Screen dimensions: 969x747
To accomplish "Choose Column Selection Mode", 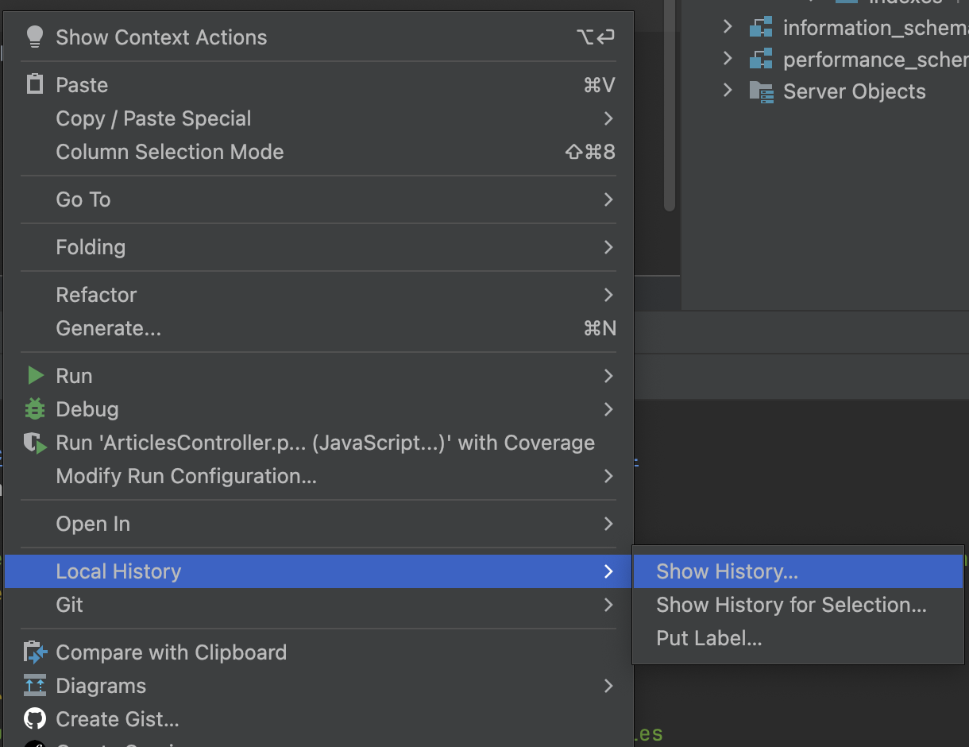I will click(x=169, y=152).
